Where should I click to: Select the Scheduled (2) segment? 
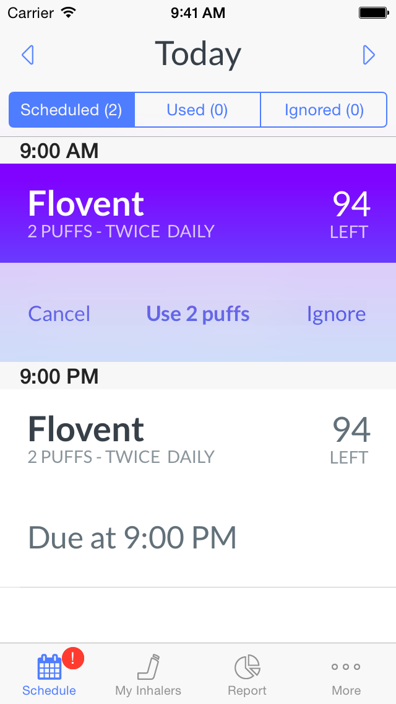click(72, 110)
